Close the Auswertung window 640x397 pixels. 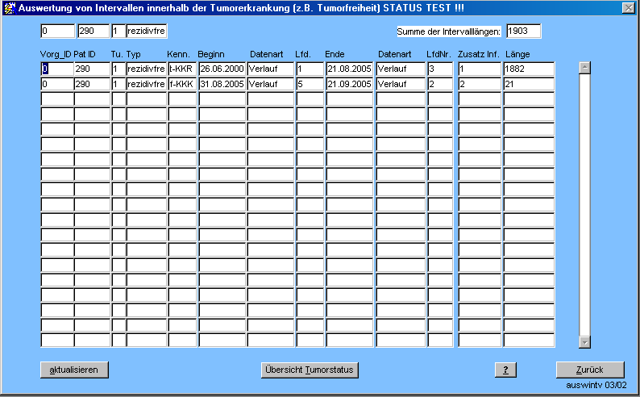tap(628, 7)
